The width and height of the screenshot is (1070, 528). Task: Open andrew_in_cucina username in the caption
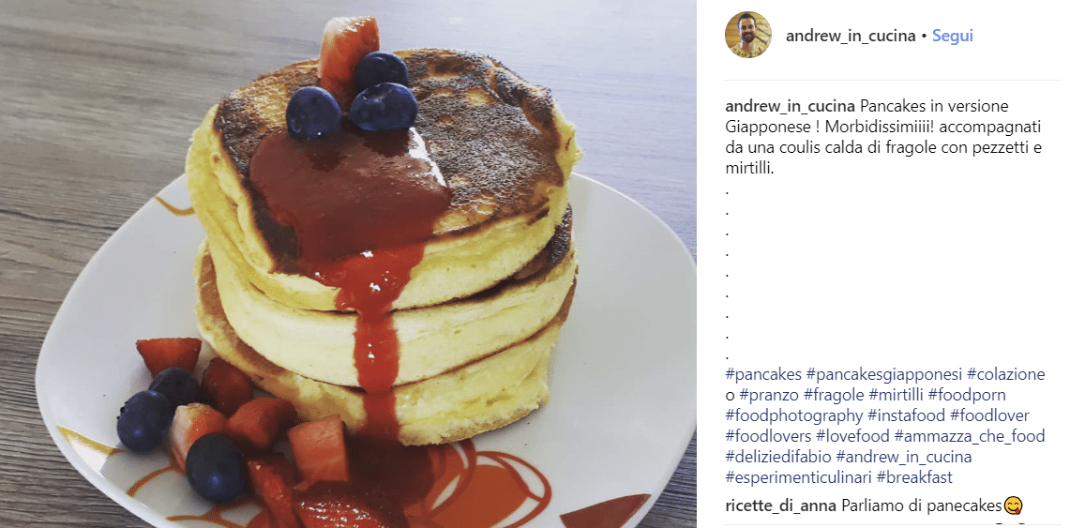pos(790,106)
